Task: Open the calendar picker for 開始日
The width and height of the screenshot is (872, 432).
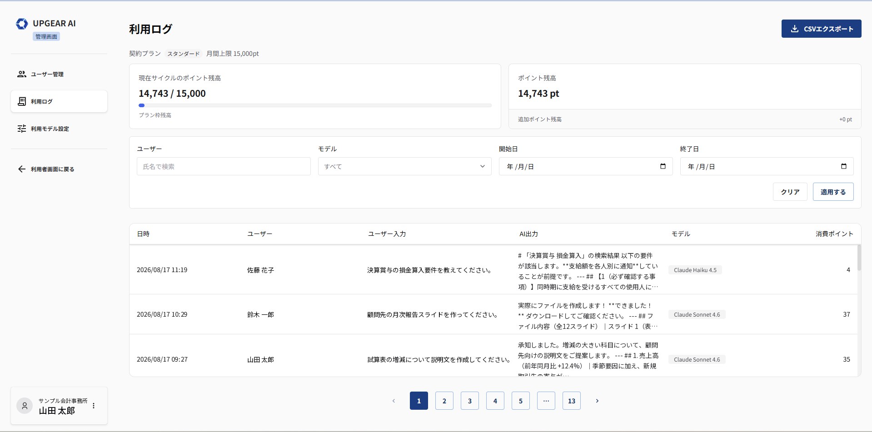Action: 663,166
